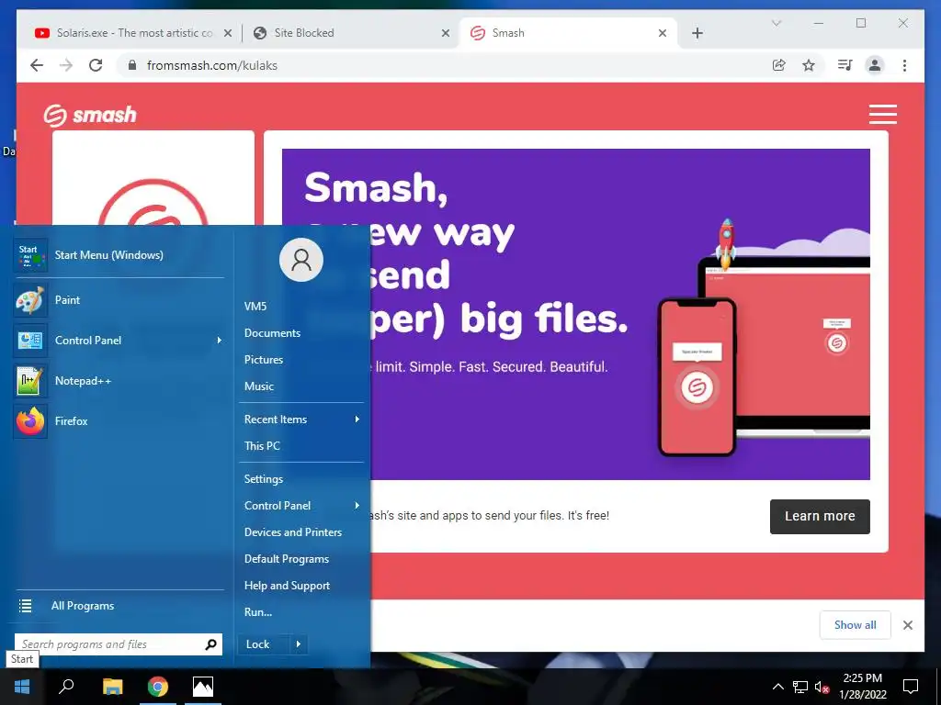Switch to Chrome on the taskbar
Screen dimensions: 941x705
158,687
